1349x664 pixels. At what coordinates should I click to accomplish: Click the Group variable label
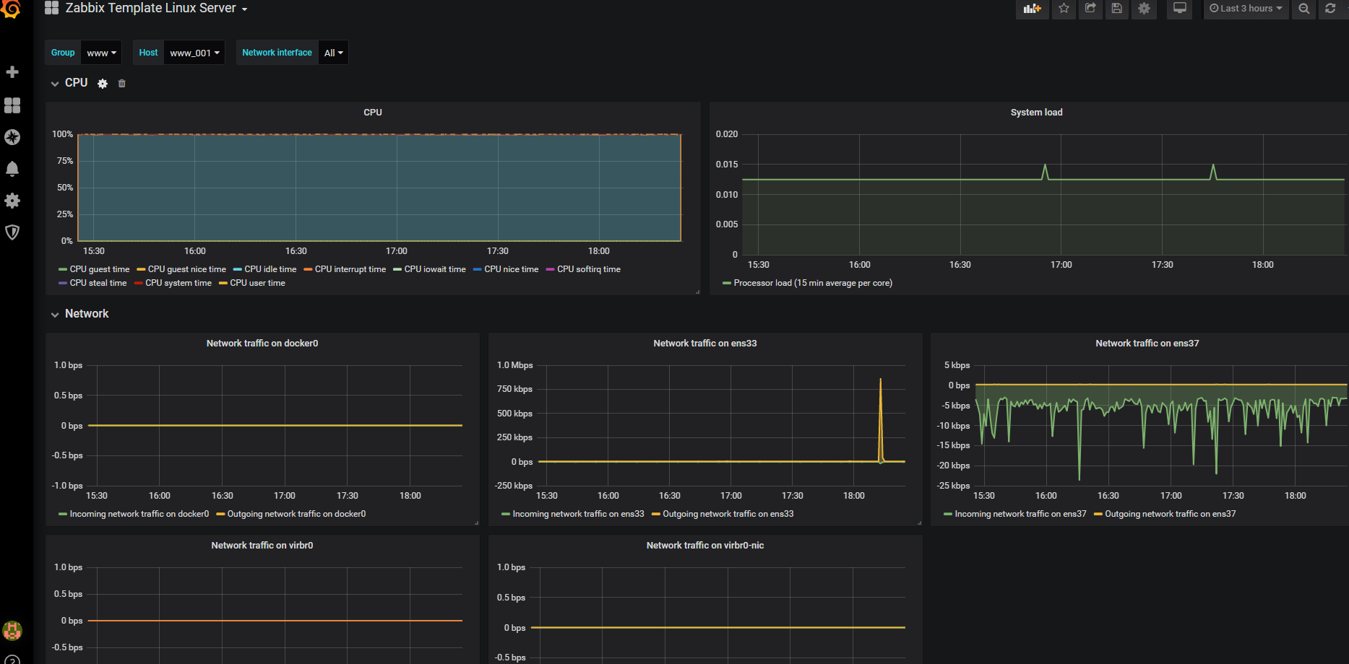(x=63, y=53)
